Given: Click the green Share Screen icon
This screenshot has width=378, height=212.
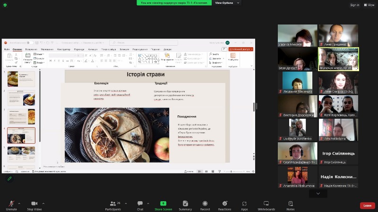Looking at the screenshot, I should point(163,204).
